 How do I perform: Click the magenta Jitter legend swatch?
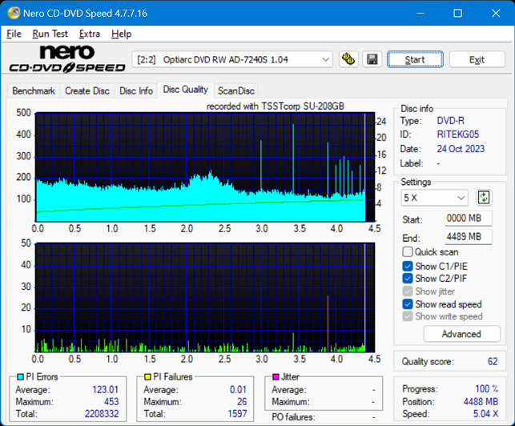click(x=276, y=376)
